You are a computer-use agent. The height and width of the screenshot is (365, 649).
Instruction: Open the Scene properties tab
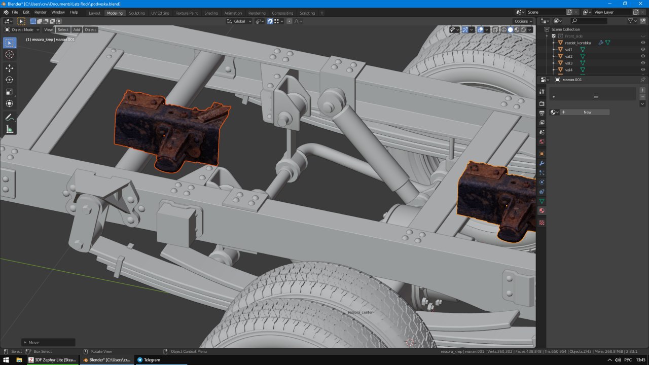pos(542,132)
